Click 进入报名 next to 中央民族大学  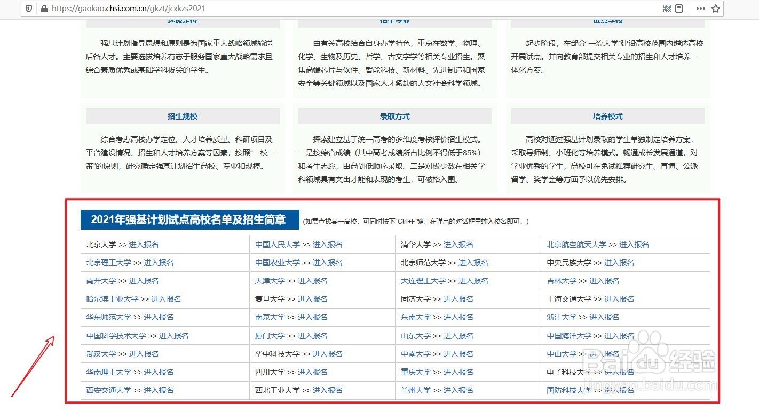[x=619, y=263]
